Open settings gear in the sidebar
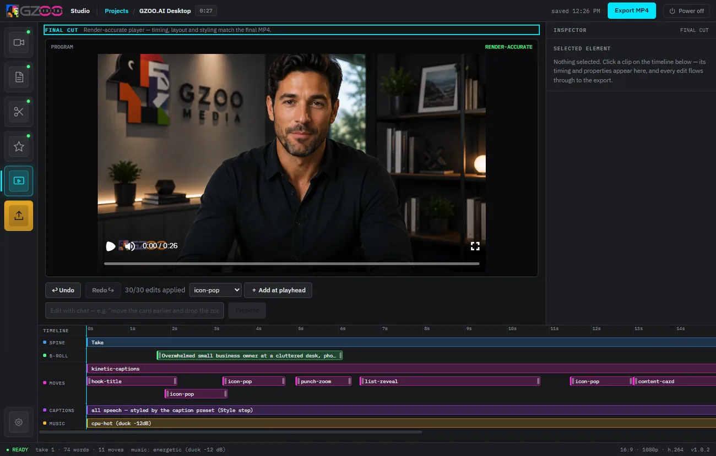The image size is (716, 456). [x=19, y=422]
